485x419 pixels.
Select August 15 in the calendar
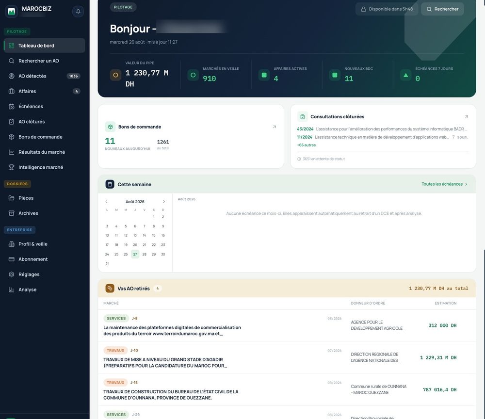(x=154, y=235)
